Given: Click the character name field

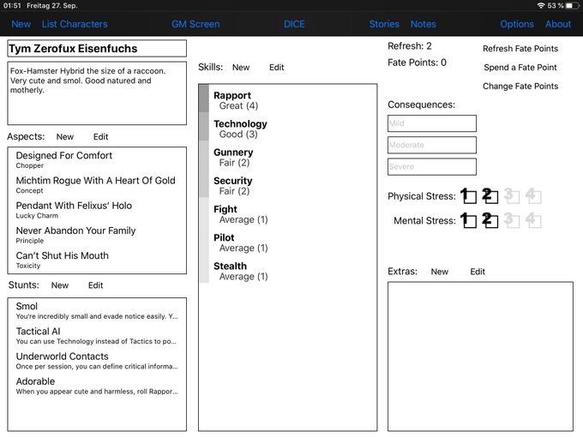Looking at the screenshot, I should pos(97,49).
